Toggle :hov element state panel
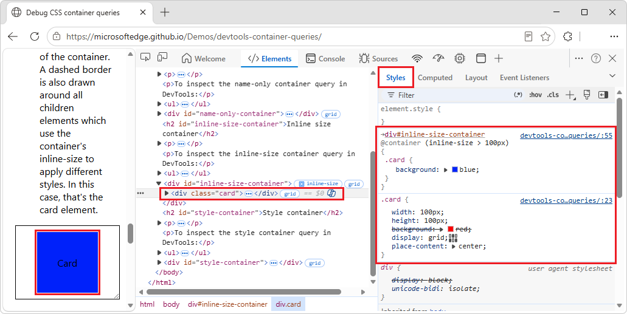The width and height of the screenshot is (627, 314). point(535,95)
